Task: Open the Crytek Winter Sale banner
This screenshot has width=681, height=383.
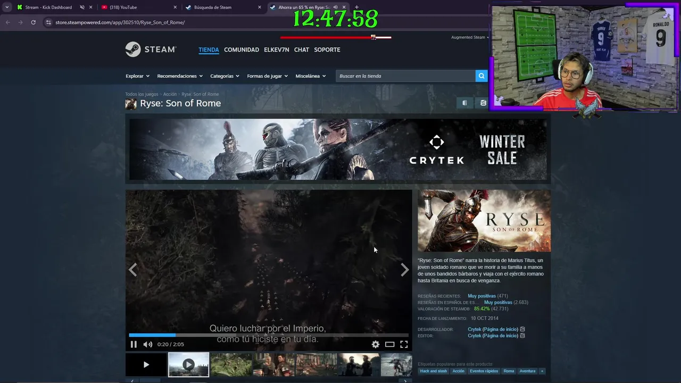Action: [338, 149]
